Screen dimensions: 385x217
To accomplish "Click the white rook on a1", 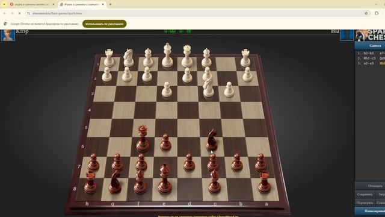I will pyautogui.click(x=245, y=58).
